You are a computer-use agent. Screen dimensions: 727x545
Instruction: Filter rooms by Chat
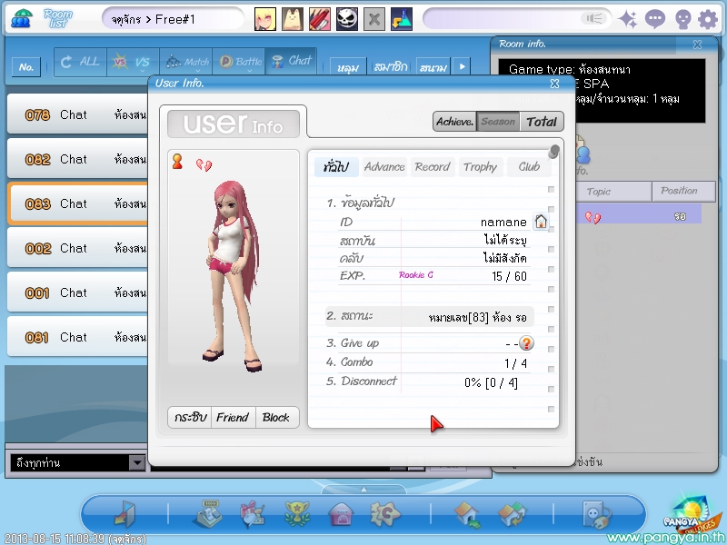click(291, 62)
